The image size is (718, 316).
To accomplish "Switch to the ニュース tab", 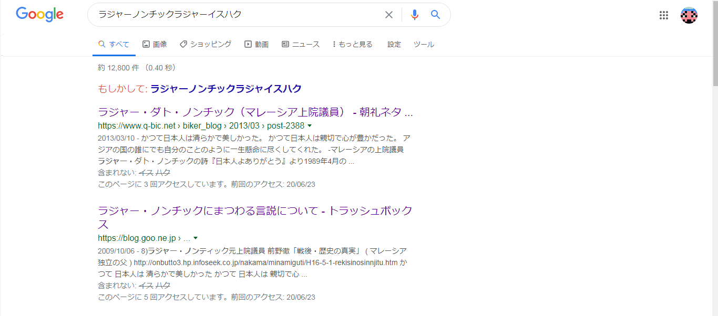I will (301, 44).
